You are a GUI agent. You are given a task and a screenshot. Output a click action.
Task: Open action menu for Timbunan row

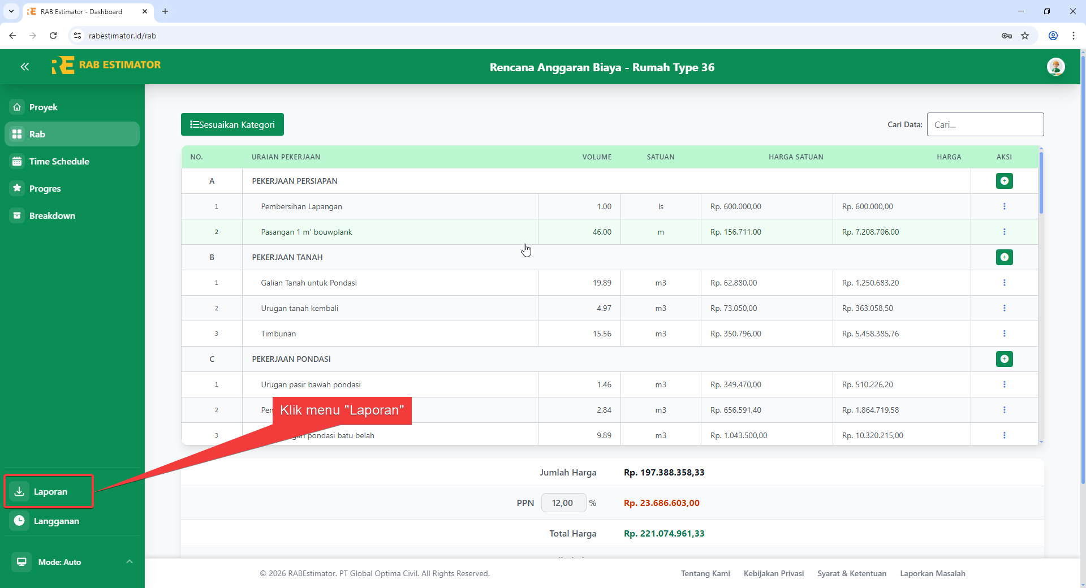click(x=1004, y=334)
